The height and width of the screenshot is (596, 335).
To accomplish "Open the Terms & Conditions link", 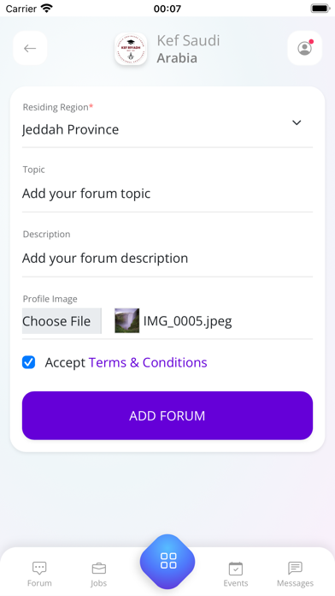I will pyautogui.click(x=148, y=362).
